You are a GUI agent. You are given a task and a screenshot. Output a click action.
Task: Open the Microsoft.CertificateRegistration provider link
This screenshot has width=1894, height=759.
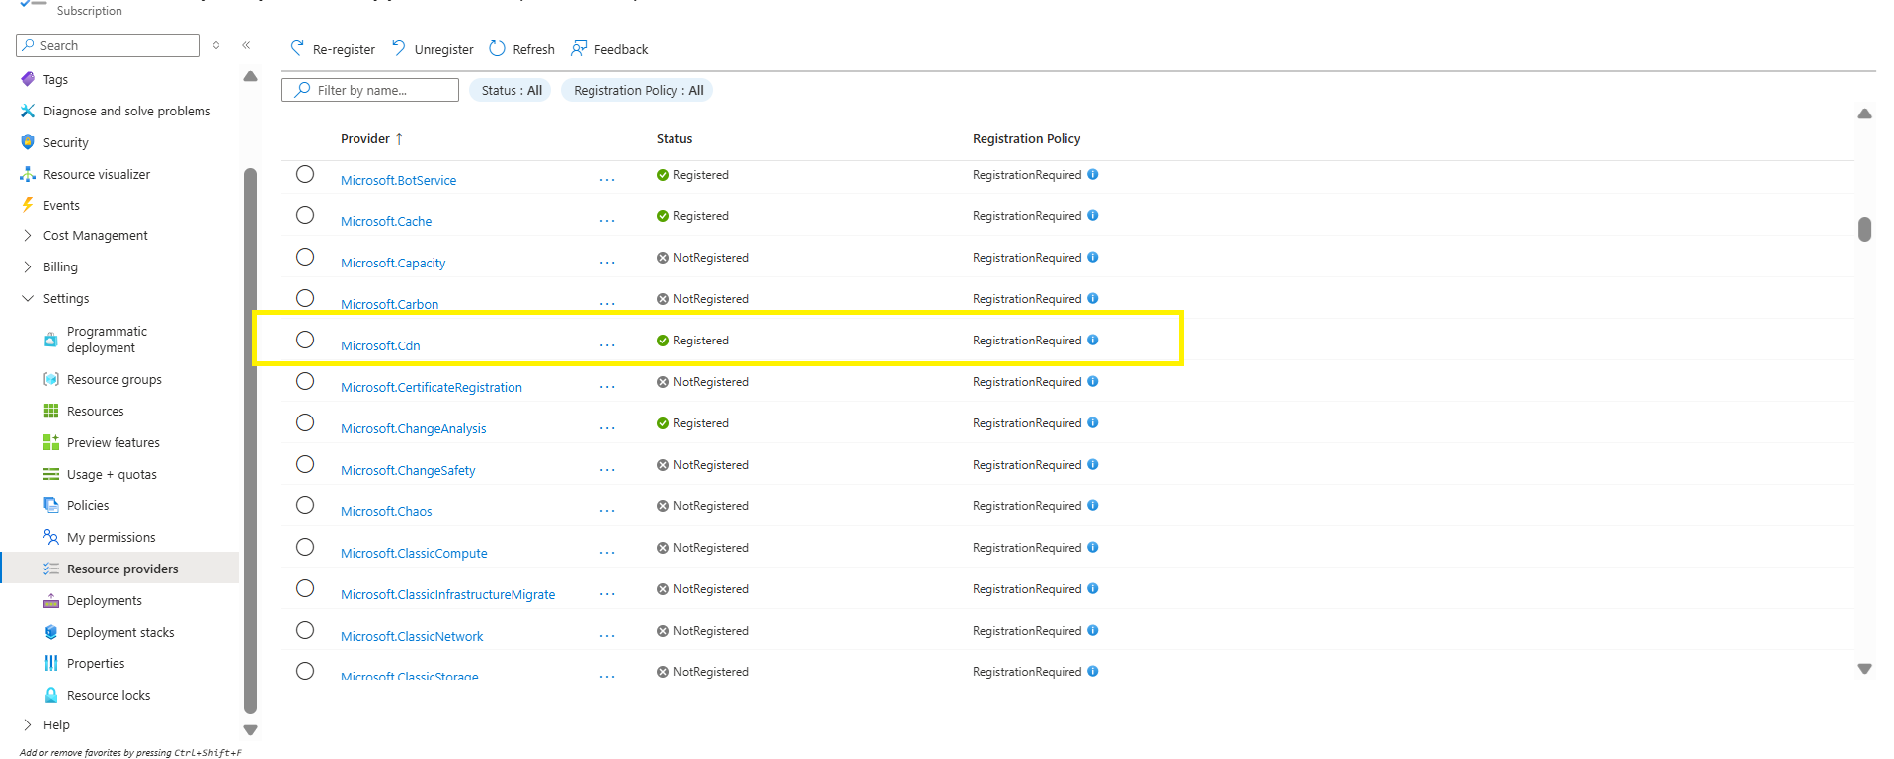[x=432, y=387]
